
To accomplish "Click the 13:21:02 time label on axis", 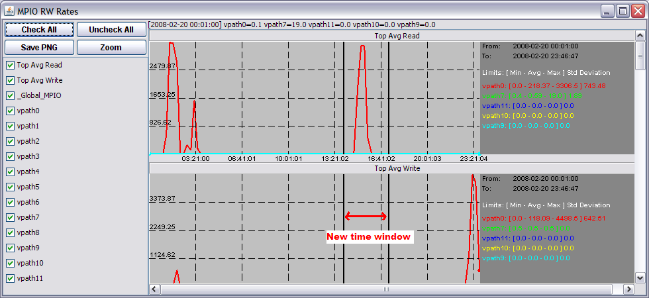I will (x=335, y=159).
